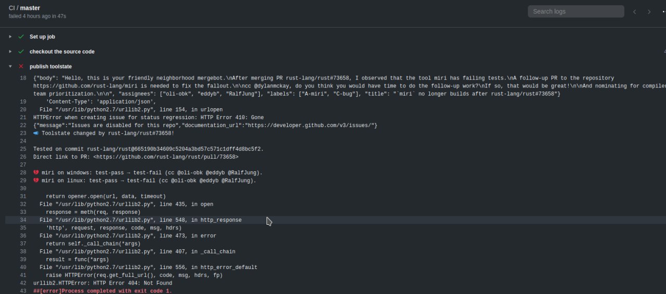
Task: Open the log options ellipsis menu
Action: (663, 11)
